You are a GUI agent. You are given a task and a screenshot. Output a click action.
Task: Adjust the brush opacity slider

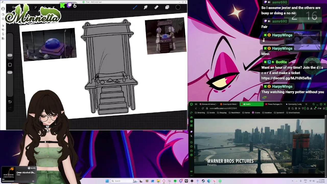click(10, 73)
